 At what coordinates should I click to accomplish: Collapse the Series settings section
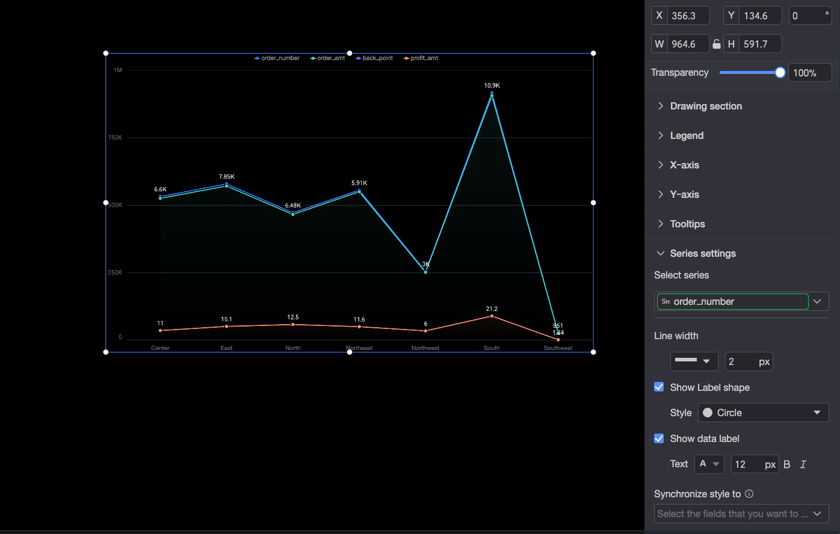pyautogui.click(x=742, y=253)
